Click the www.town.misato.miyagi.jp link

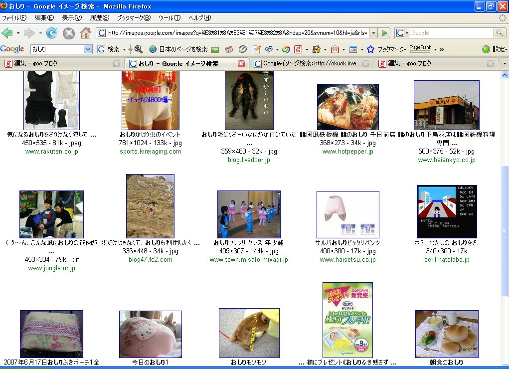(249, 260)
